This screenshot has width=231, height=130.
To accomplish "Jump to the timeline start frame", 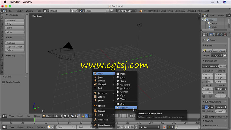I will pyautogui.click(x=118, y=127).
